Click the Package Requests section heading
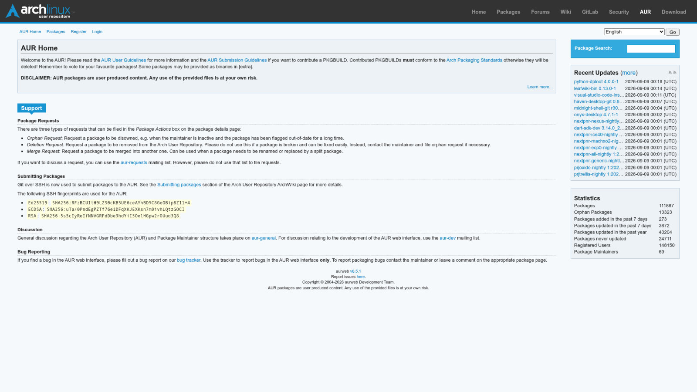Viewport: 697px width, 392px height. (x=38, y=121)
